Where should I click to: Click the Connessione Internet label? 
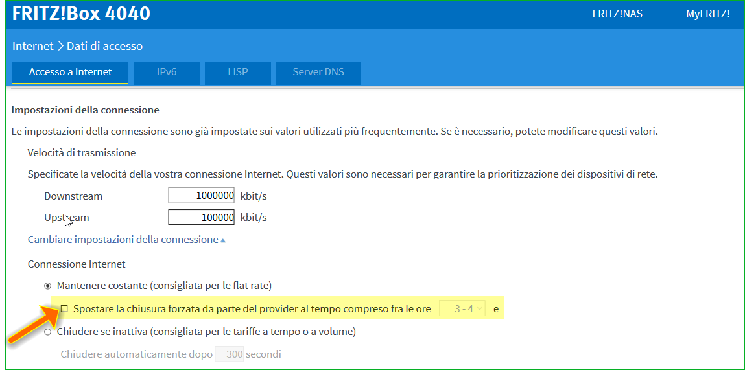point(77,263)
